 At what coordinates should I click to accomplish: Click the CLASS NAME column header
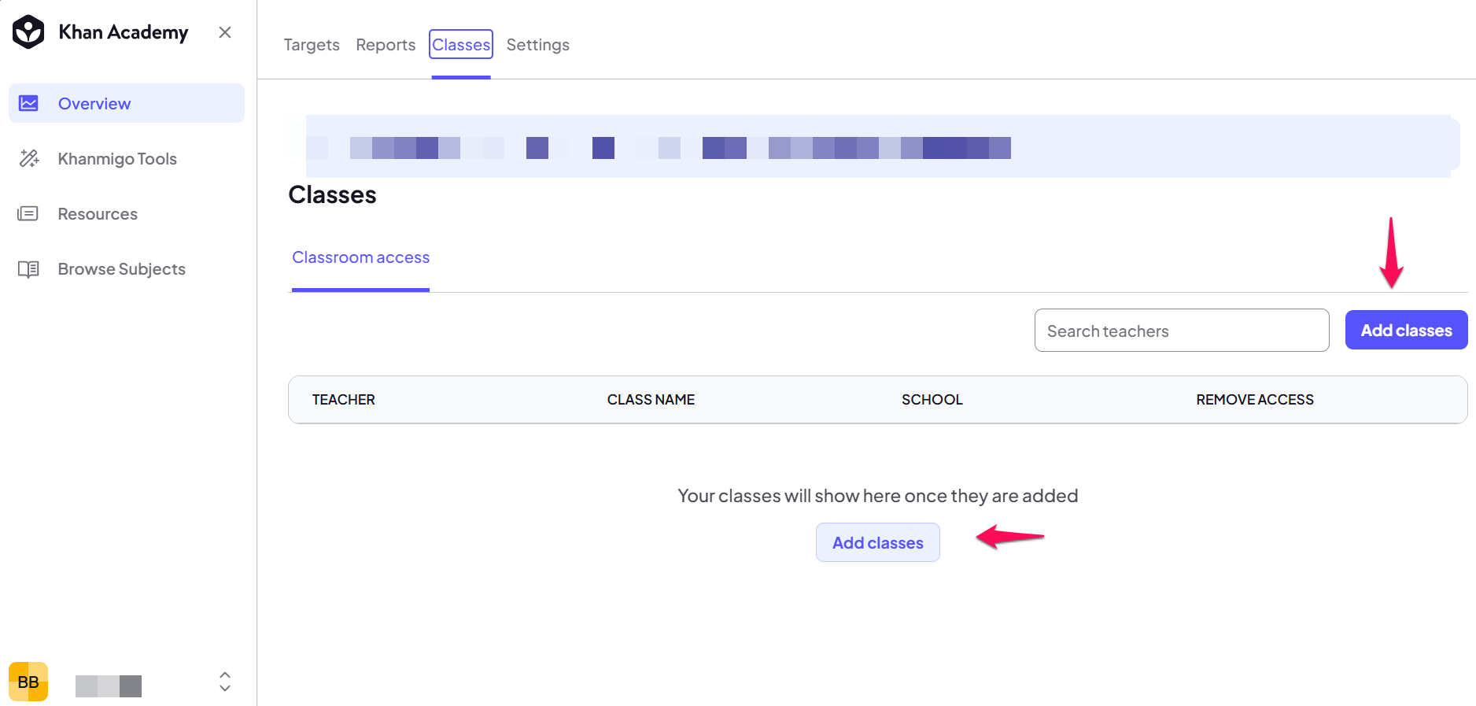(x=651, y=400)
